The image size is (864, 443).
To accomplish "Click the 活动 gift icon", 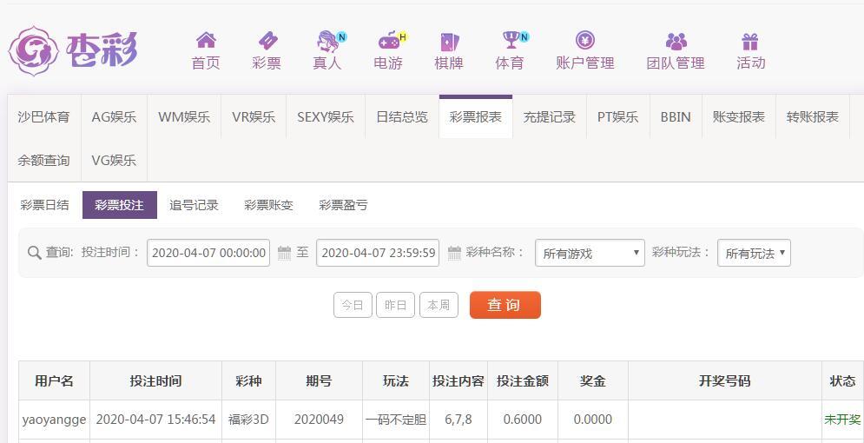I will [x=750, y=42].
